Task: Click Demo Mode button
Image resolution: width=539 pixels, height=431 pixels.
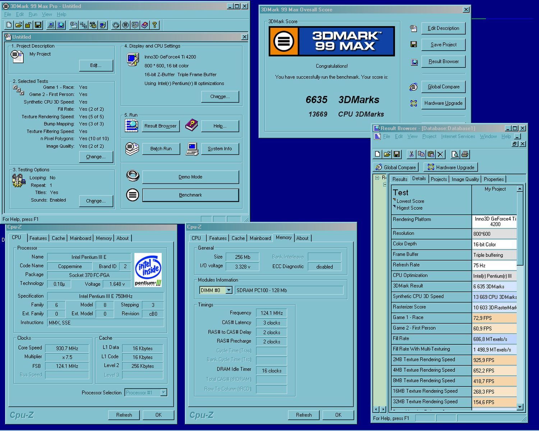Action: (190, 177)
